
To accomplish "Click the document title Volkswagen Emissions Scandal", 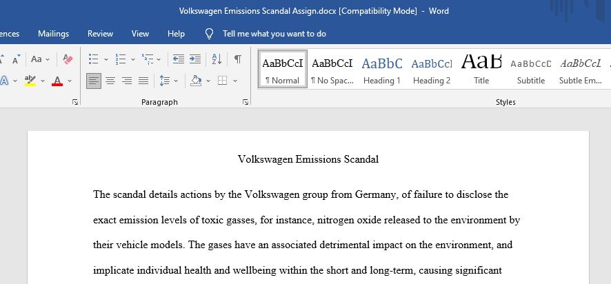I will click(x=308, y=159).
